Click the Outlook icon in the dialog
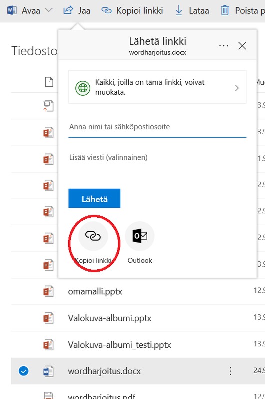 click(x=140, y=236)
